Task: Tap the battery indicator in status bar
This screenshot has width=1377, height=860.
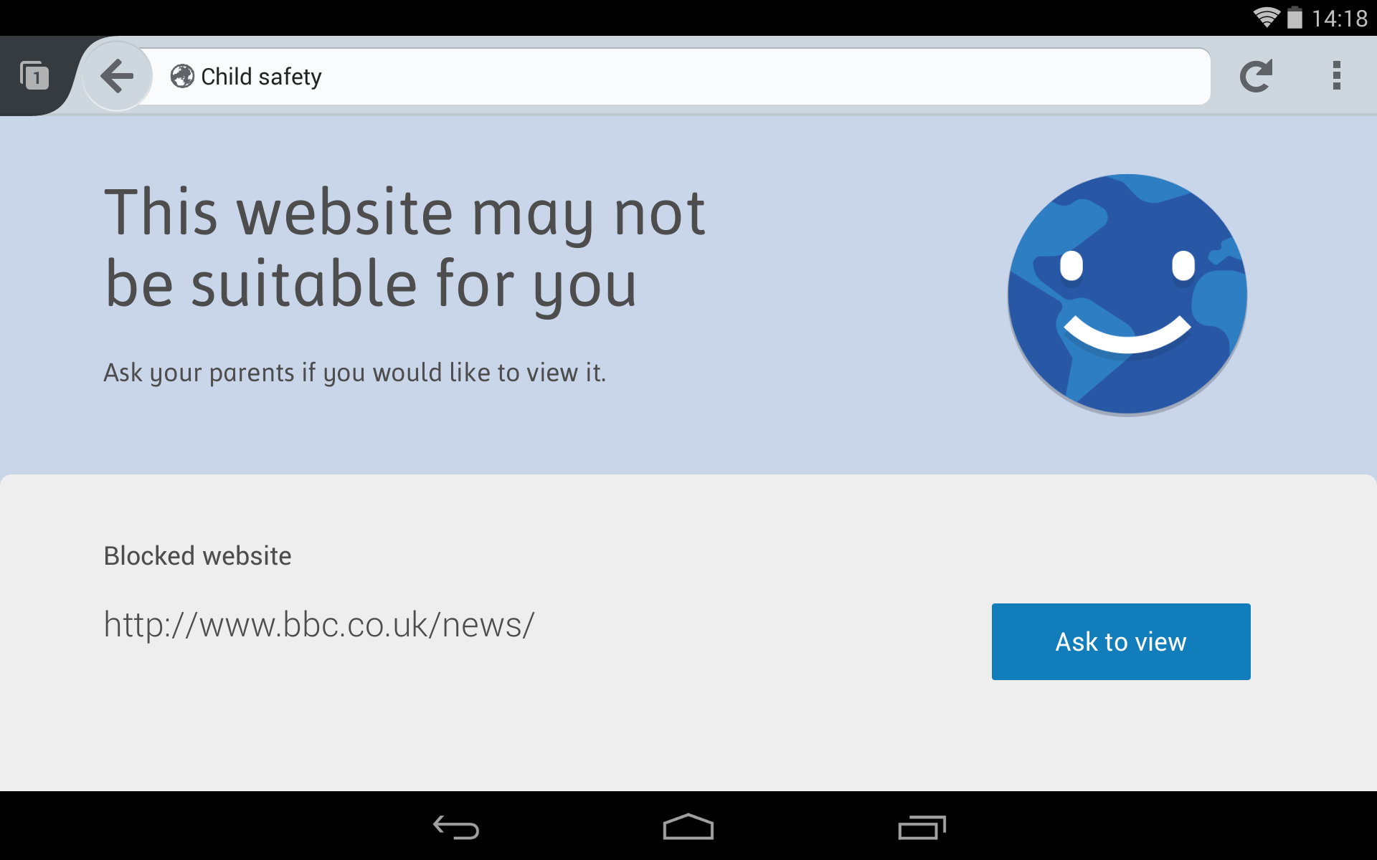Action: 1295,17
